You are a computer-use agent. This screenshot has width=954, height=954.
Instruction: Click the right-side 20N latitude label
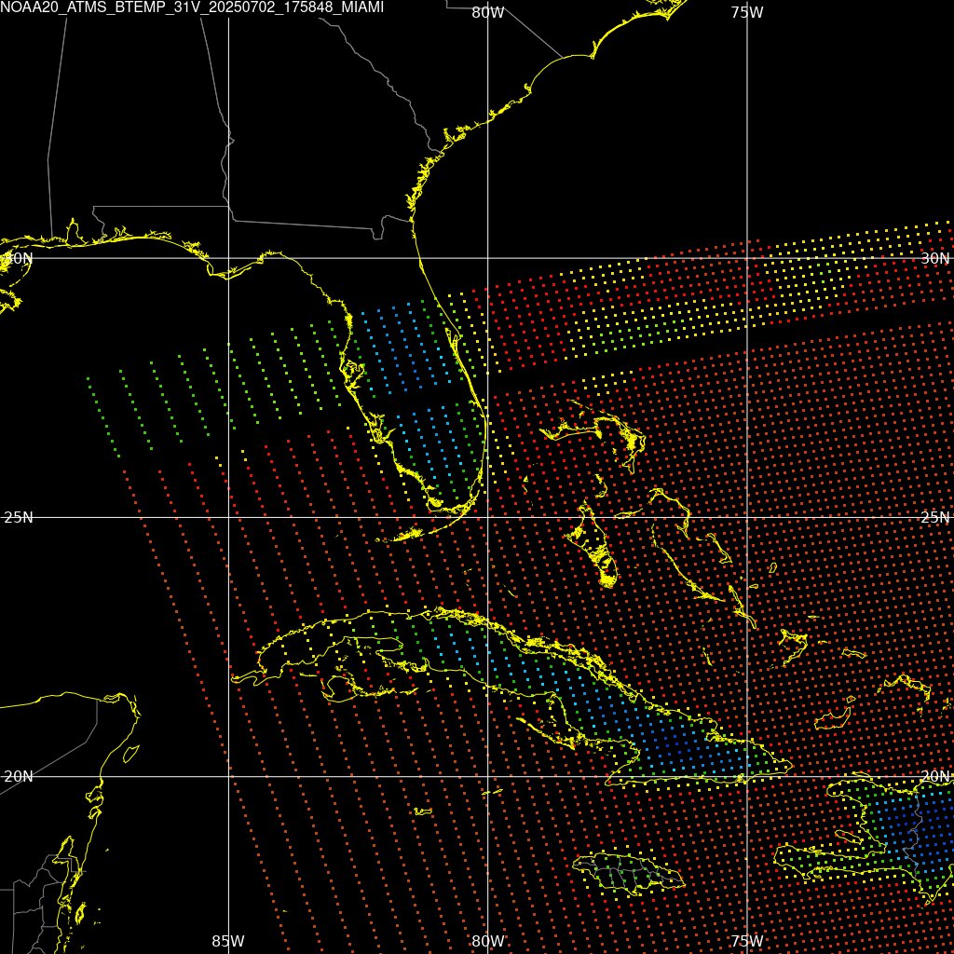pyautogui.click(x=935, y=776)
